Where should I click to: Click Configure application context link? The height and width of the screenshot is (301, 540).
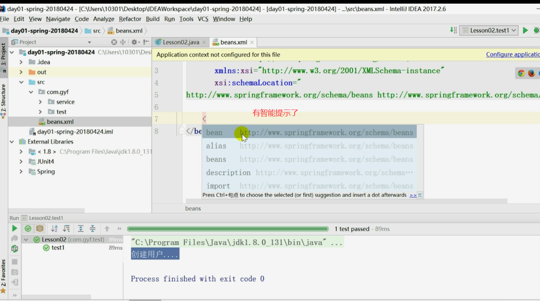[513, 55]
